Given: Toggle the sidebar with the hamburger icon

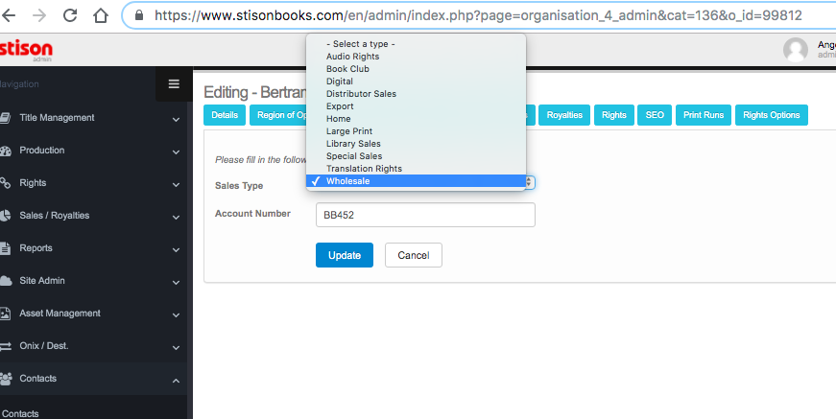Looking at the screenshot, I should coord(174,84).
